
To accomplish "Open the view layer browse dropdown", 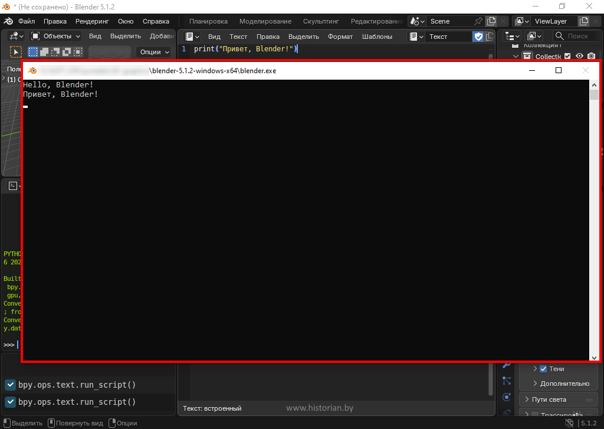I will 521,21.
